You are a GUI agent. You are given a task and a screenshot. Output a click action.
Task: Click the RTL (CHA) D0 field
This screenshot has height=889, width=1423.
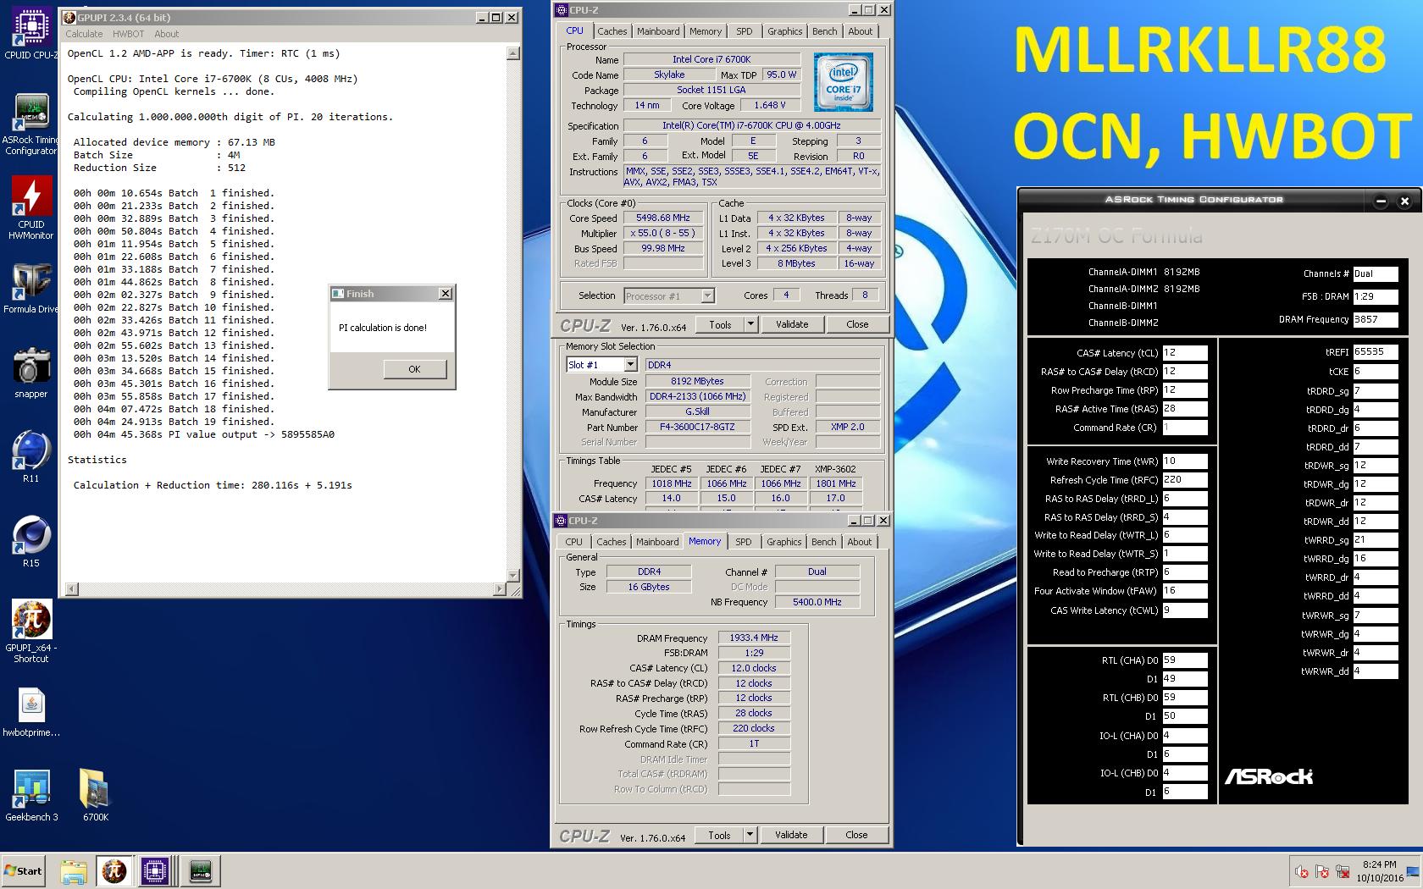[1185, 660]
